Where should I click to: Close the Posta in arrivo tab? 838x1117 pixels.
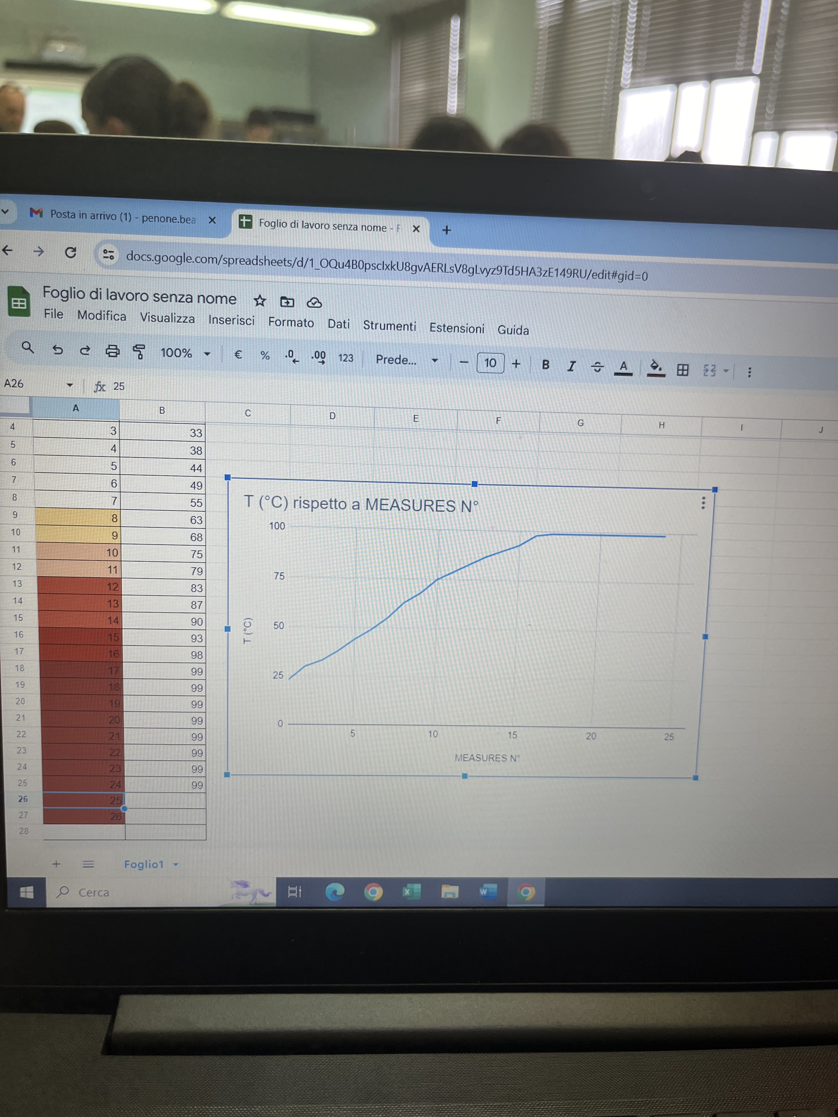click(212, 220)
